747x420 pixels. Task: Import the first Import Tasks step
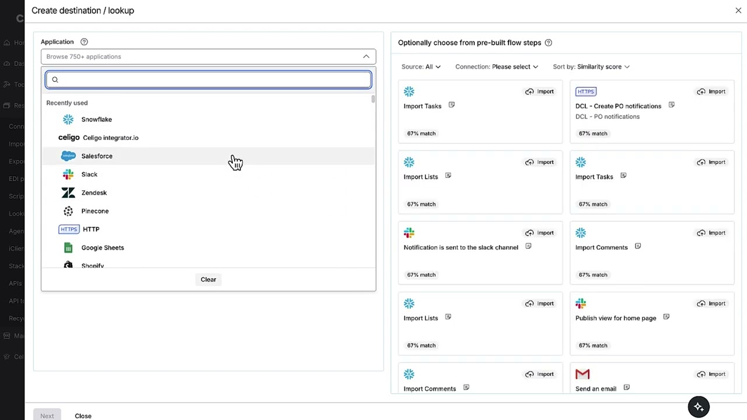click(540, 92)
